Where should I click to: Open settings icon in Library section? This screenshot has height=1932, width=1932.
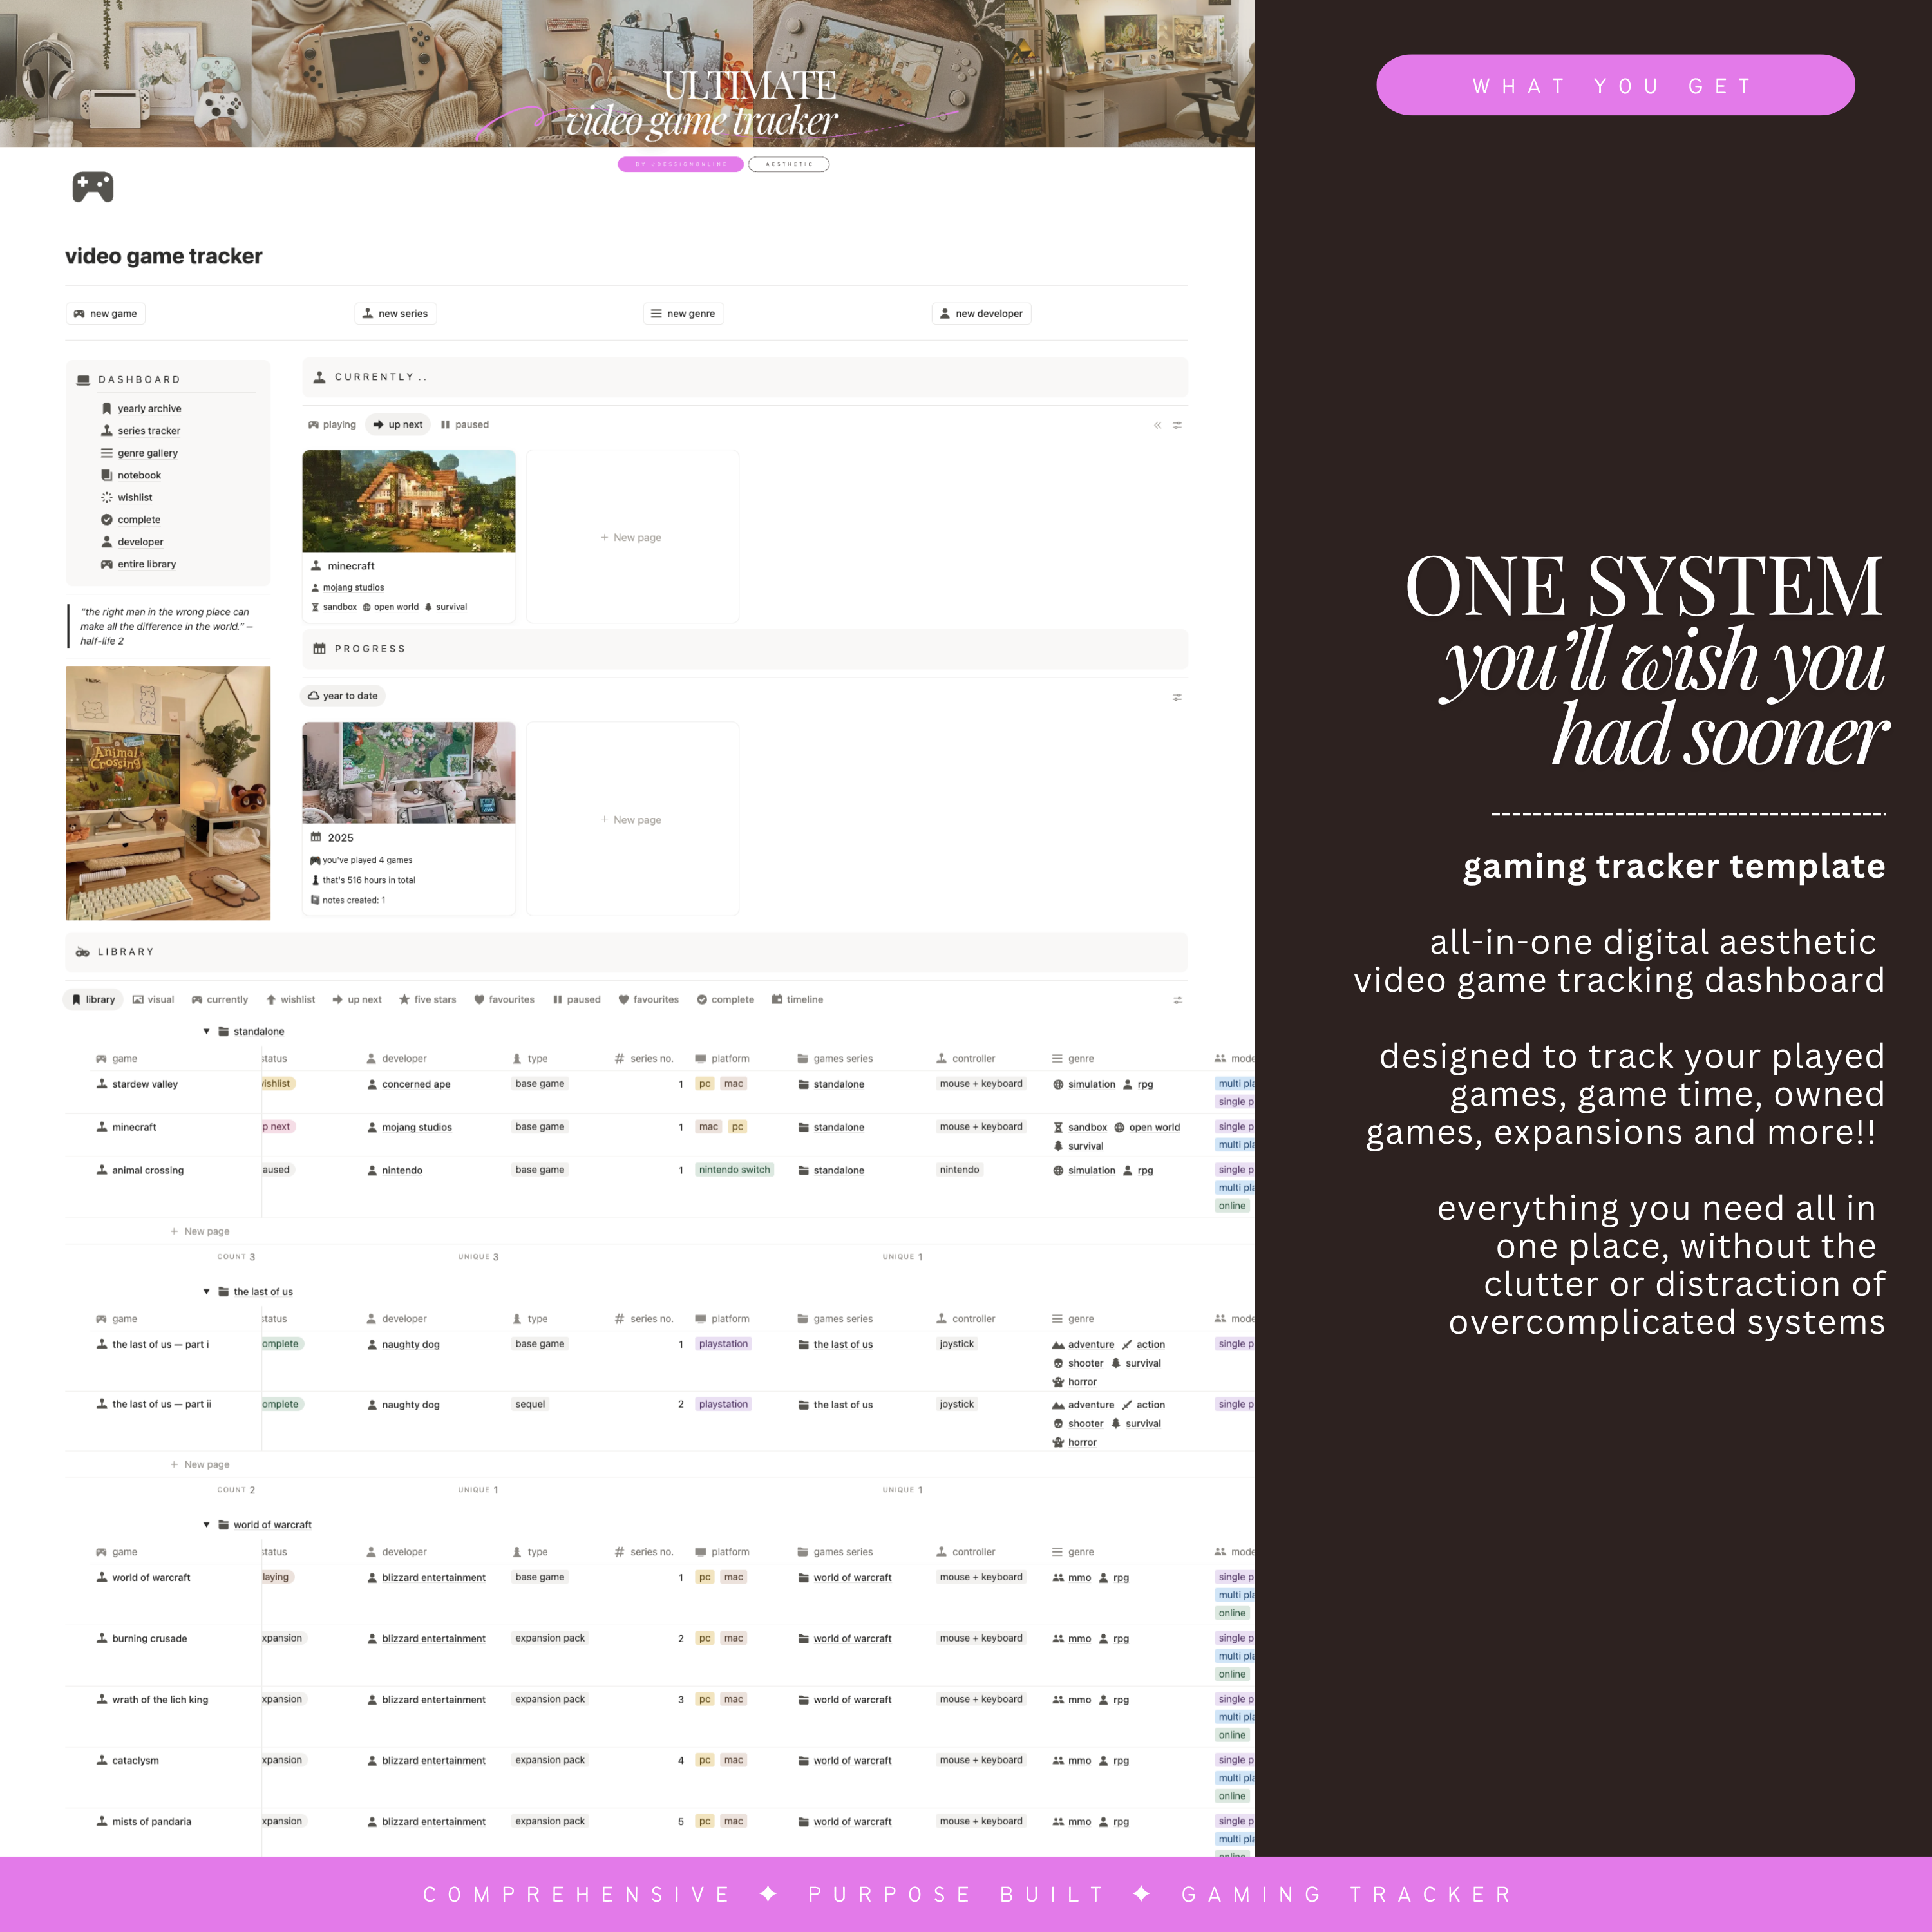(1178, 1000)
